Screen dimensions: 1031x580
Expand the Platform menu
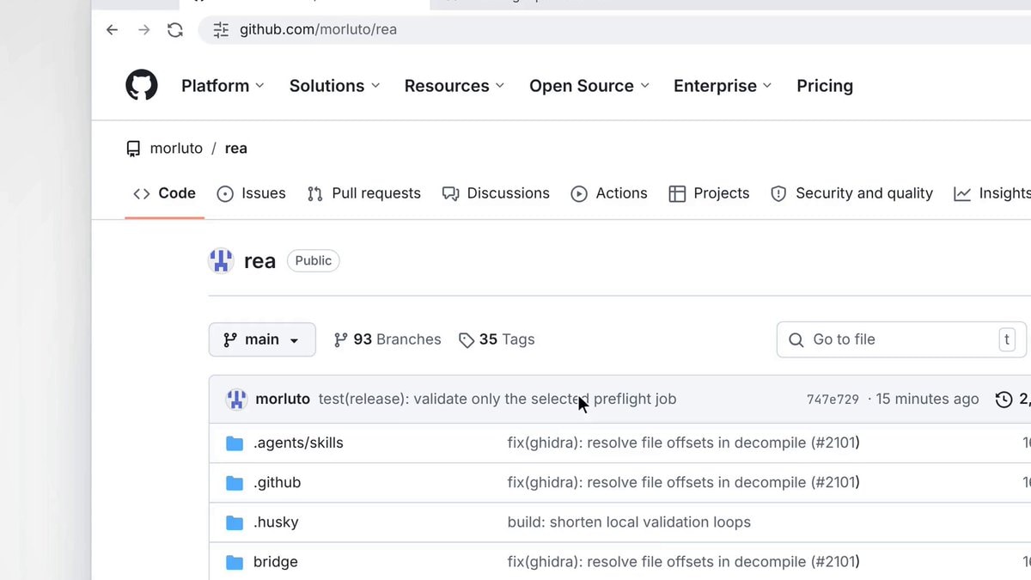pyautogui.click(x=223, y=86)
